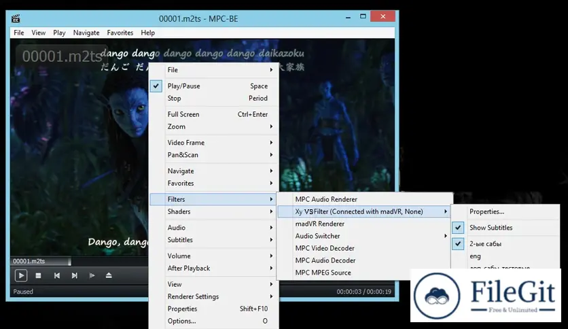Expand View submenu in context menu
Image resolution: width=568 pixels, height=329 pixels.
pyautogui.click(x=214, y=284)
